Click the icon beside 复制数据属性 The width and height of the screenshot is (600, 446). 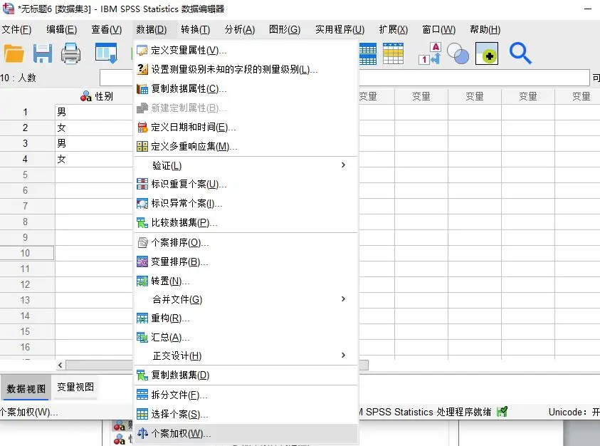142,89
